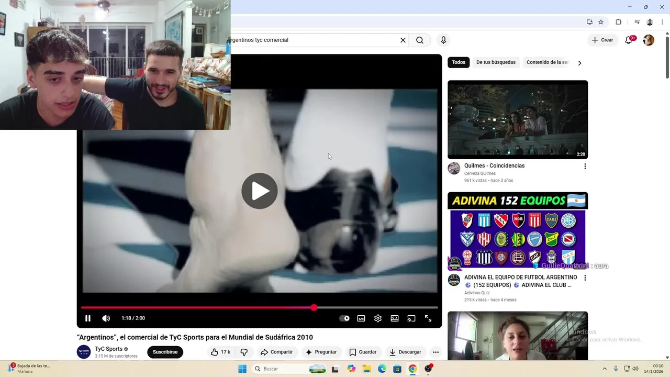Dislike the video
Image resolution: width=670 pixels, height=377 pixels.
tap(244, 352)
